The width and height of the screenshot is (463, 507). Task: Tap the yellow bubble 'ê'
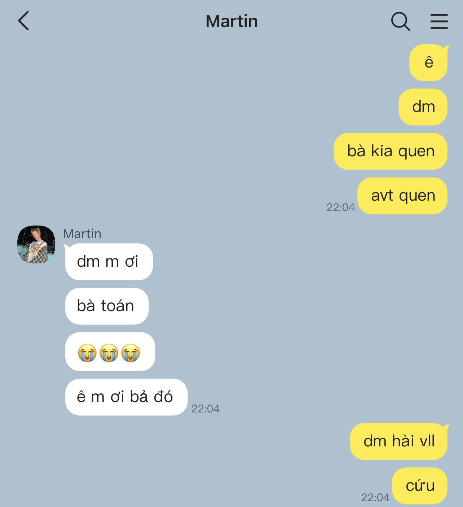(428, 63)
